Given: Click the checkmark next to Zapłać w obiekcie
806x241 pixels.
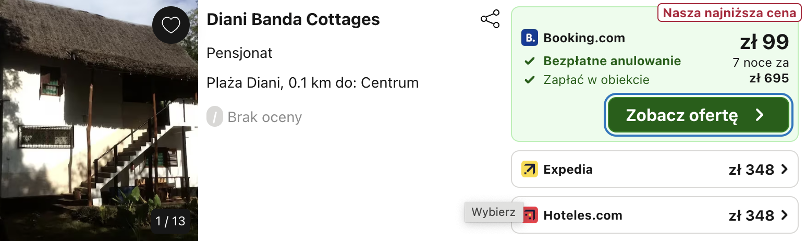Looking at the screenshot, I should click(530, 80).
